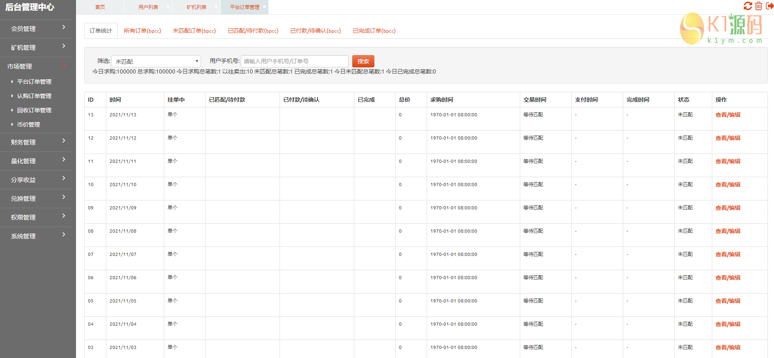Switch to the 用户列表 top tab
774x358 pixels.
[x=148, y=7]
